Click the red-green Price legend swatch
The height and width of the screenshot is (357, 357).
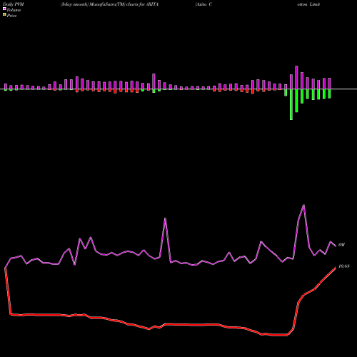pyautogui.click(x=4, y=14)
